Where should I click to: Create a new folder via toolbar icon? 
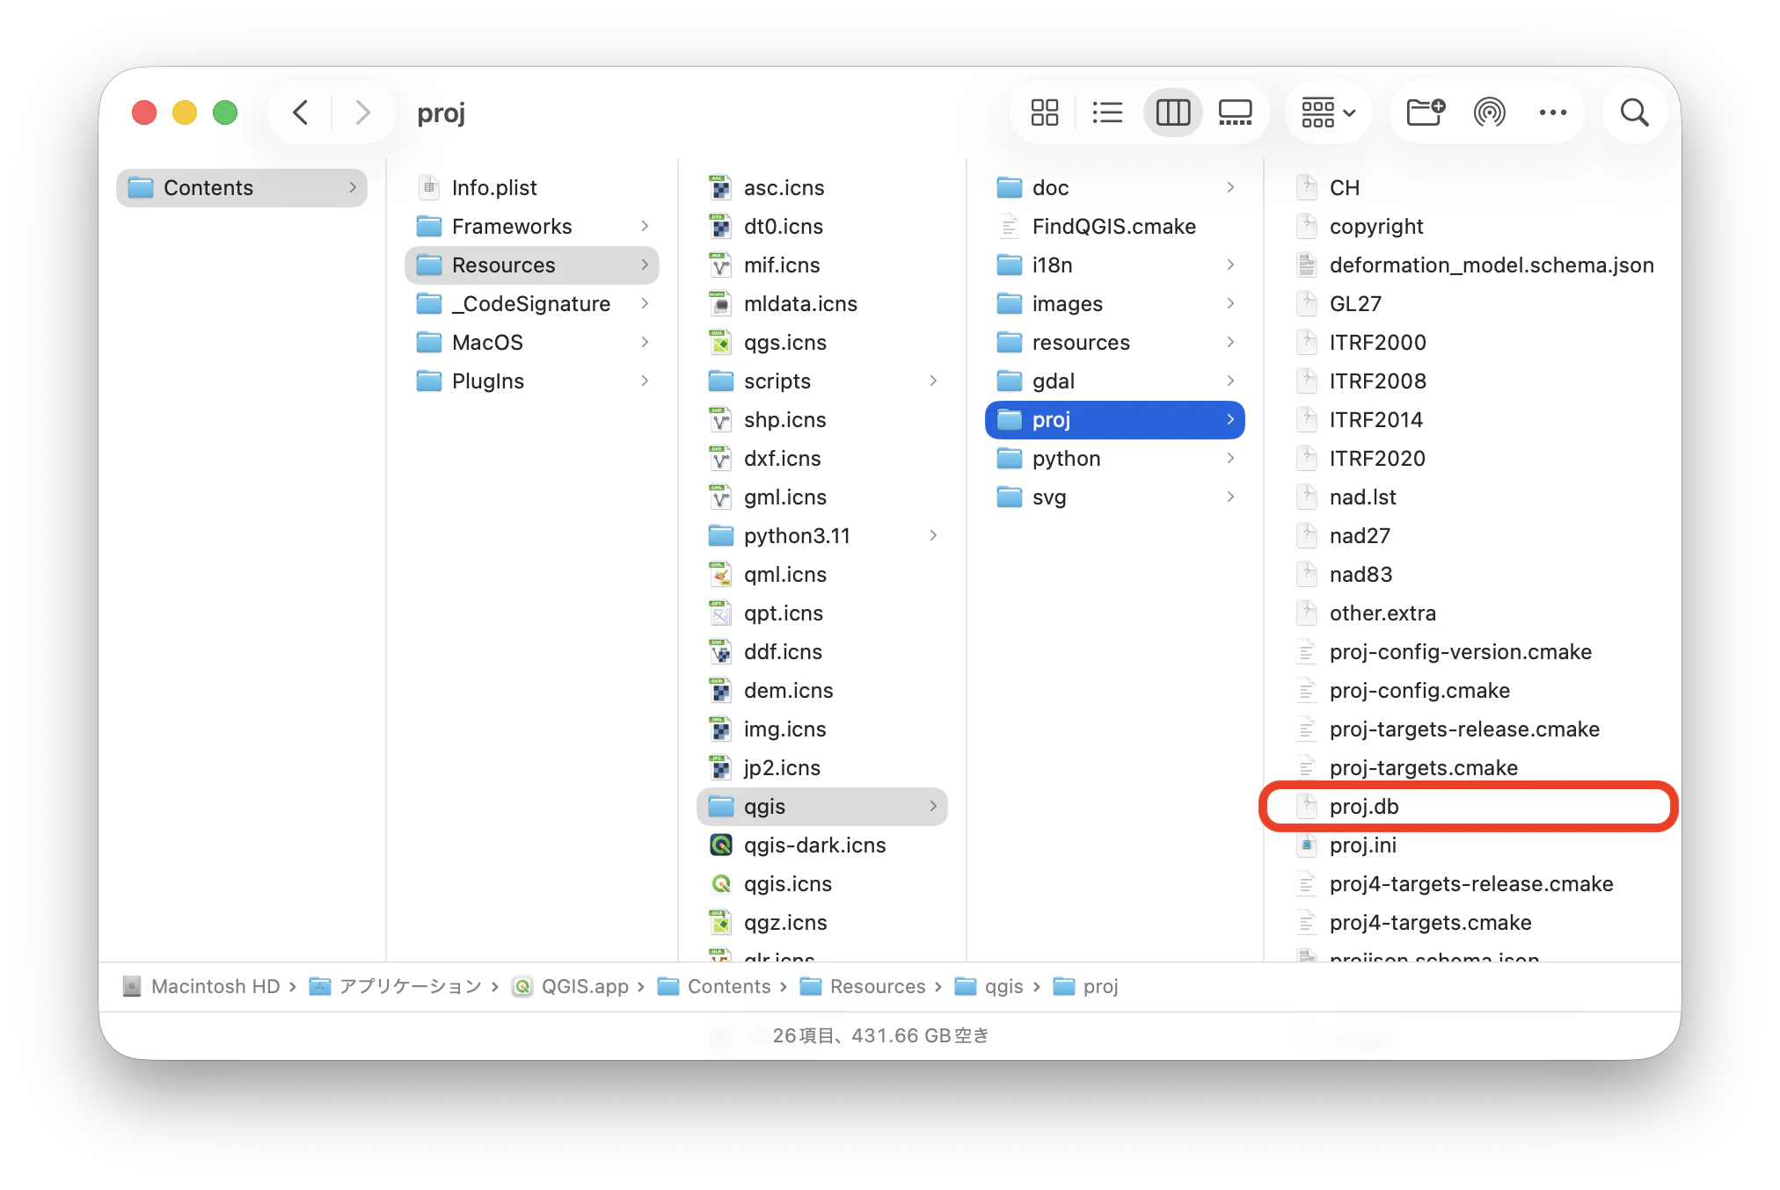click(1426, 112)
